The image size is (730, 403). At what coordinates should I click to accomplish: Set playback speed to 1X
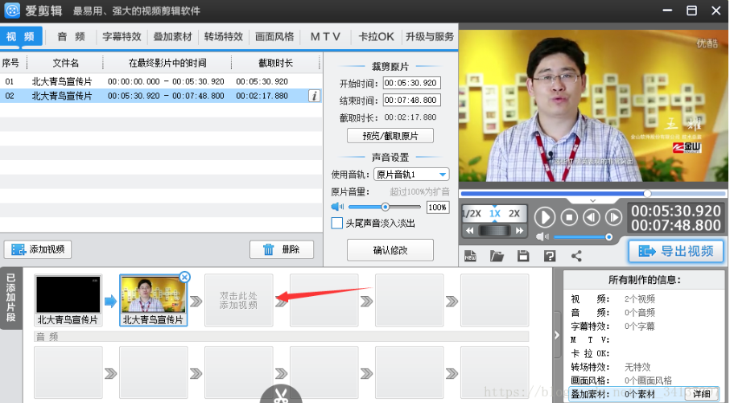tap(494, 214)
